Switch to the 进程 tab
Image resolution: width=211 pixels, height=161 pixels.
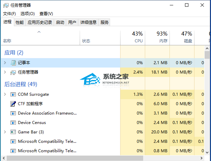coord(7,22)
